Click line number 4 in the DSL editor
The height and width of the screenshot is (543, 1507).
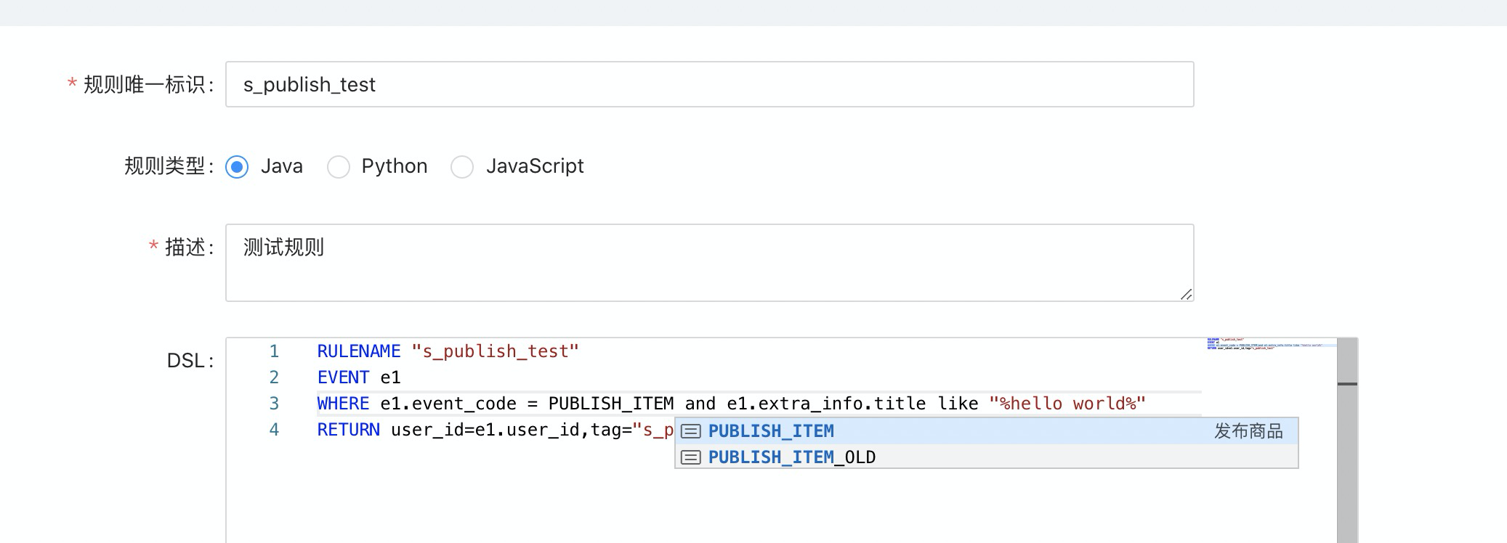(274, 430)
